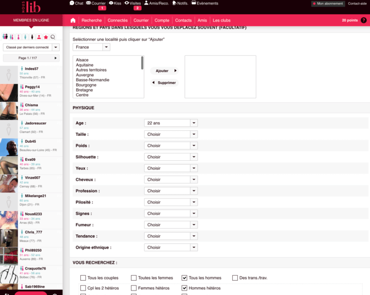Image resolution: width=370 pixels, height=295 pixels.
Task: Open Notifs. bell icon
Action: [x=174, y=3]
